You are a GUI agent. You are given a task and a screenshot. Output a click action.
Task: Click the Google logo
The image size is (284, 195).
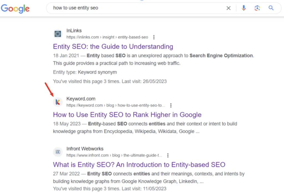15,9
